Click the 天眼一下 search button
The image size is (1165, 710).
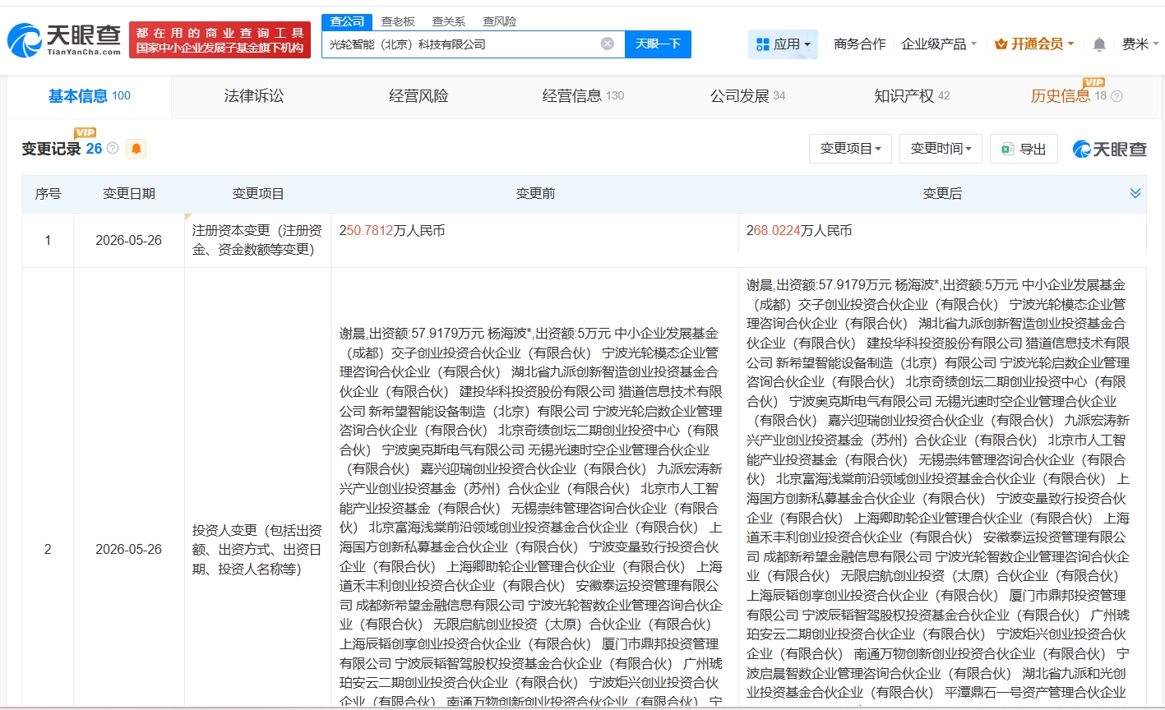pyautogui.click(x=658, y=44)
